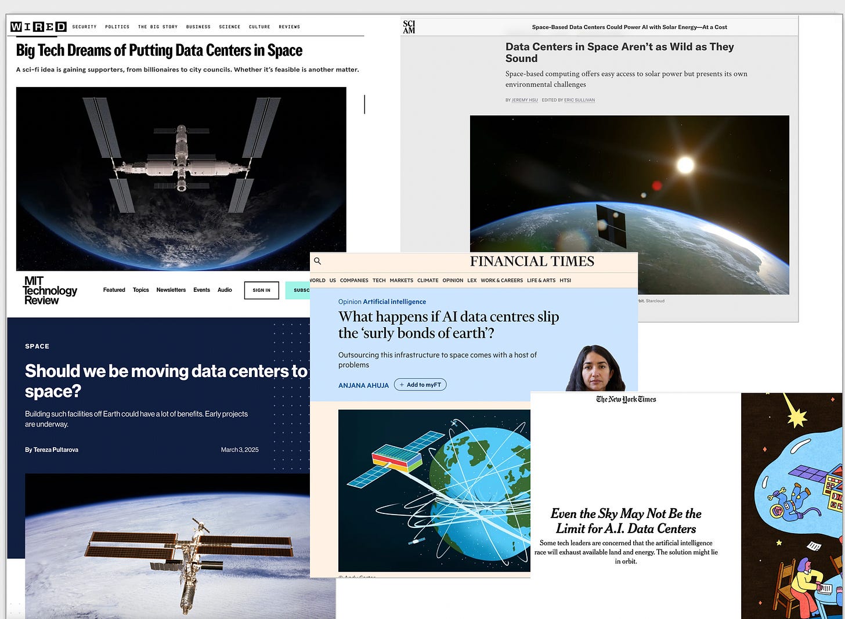Click NYT astronaut cartoon illustration
845x619 pixels.
point(791,506)
